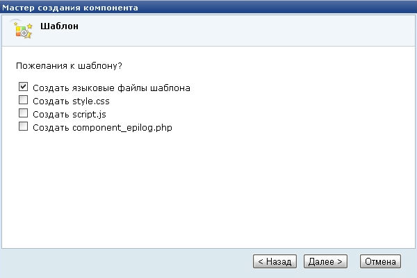Click the empty footer area left of Назад

coord(125,261)
